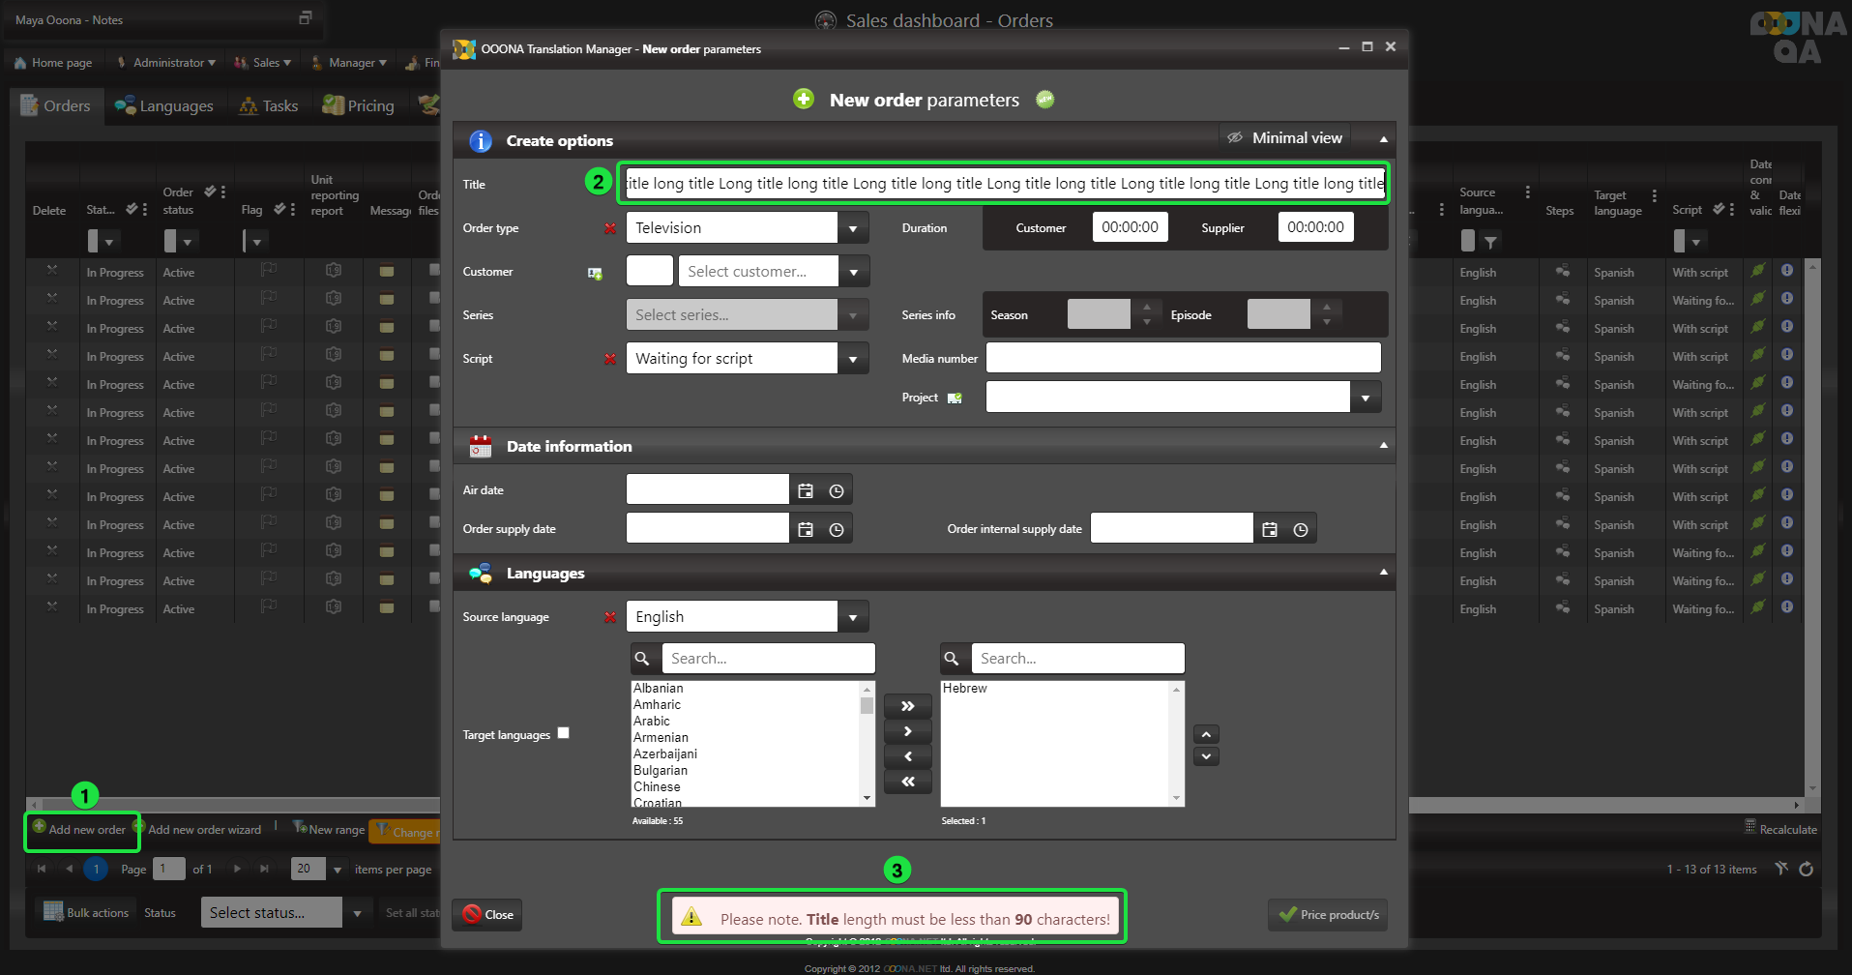The width and height of the screenshot is (1852, 975).
Task: Toggle the Target languages checkbox
Action: click(564, 733)
